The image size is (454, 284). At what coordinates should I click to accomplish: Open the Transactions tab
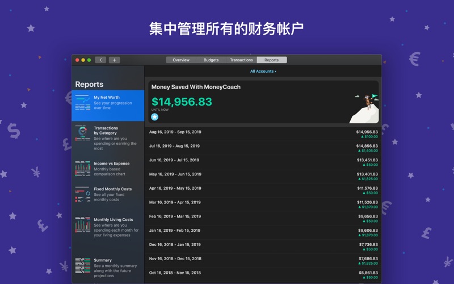coord(241,60)
